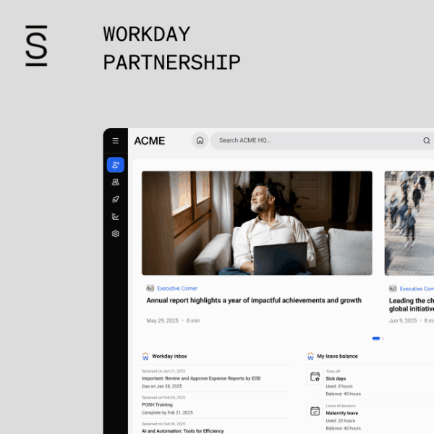Select the active blue carousel indicator dot
This screenshot has width=434, height=434.
(x=375, y=338)
